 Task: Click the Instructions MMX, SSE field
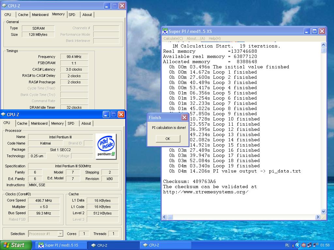(x=73, y=185)
